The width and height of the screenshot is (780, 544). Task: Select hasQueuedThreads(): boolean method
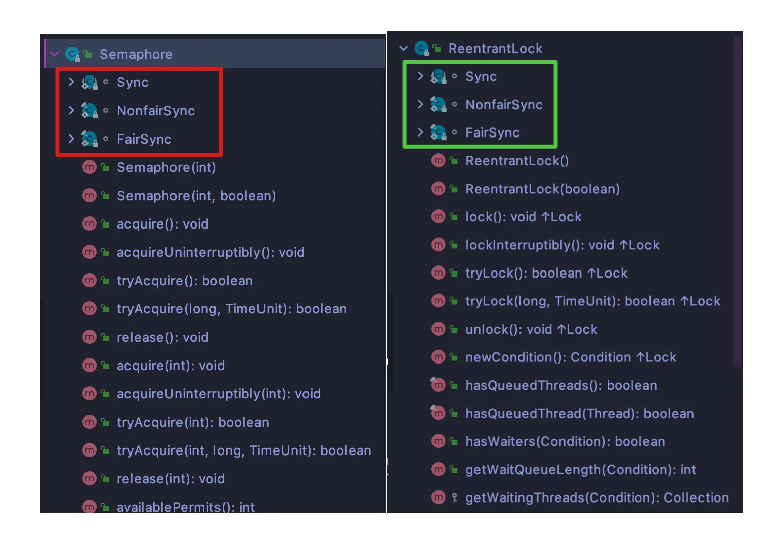[560, 385]
